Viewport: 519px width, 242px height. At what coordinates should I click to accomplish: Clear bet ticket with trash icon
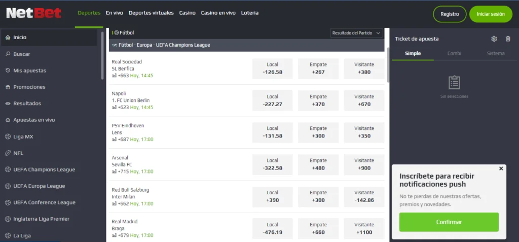(508, 39)
